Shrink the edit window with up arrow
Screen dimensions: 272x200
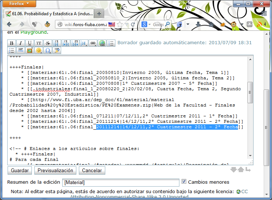(241, 170)
